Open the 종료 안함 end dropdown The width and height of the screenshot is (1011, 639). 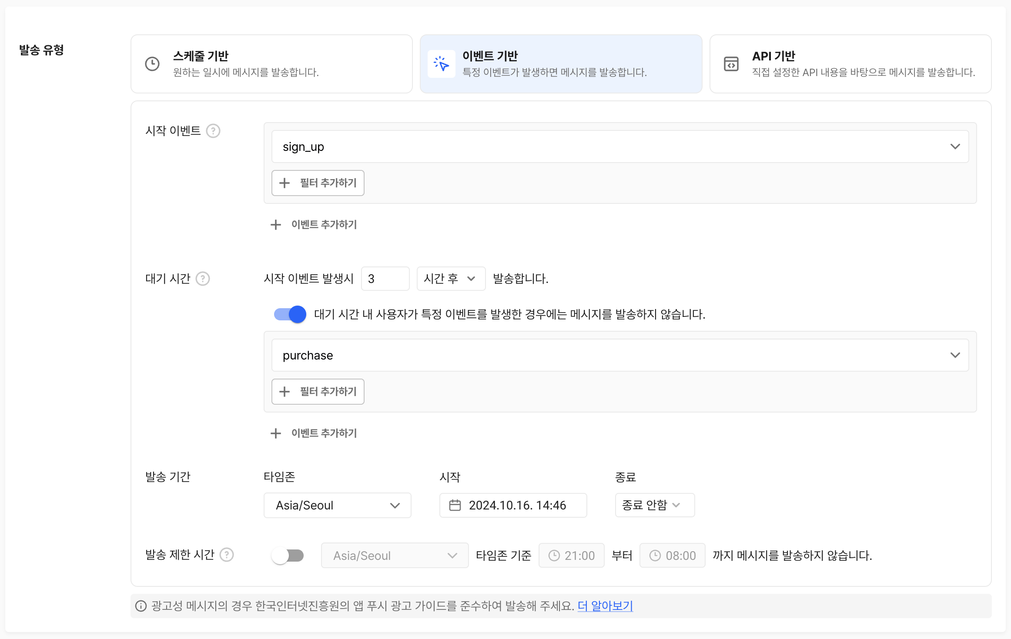pos(655,505)
